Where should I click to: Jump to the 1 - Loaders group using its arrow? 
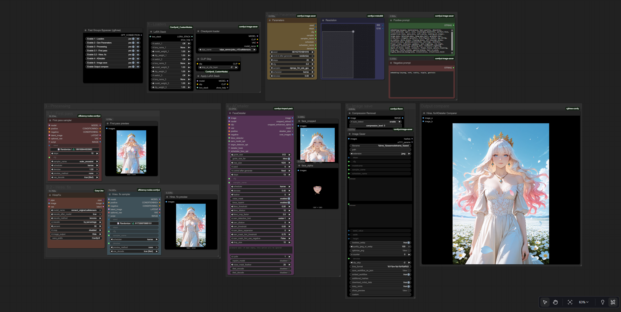(x=138, y=39)
